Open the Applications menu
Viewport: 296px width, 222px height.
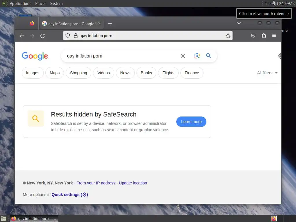click(x=21, y=3)
